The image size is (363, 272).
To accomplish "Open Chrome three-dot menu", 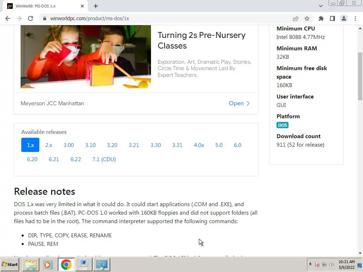I will (x=355, y=18).
